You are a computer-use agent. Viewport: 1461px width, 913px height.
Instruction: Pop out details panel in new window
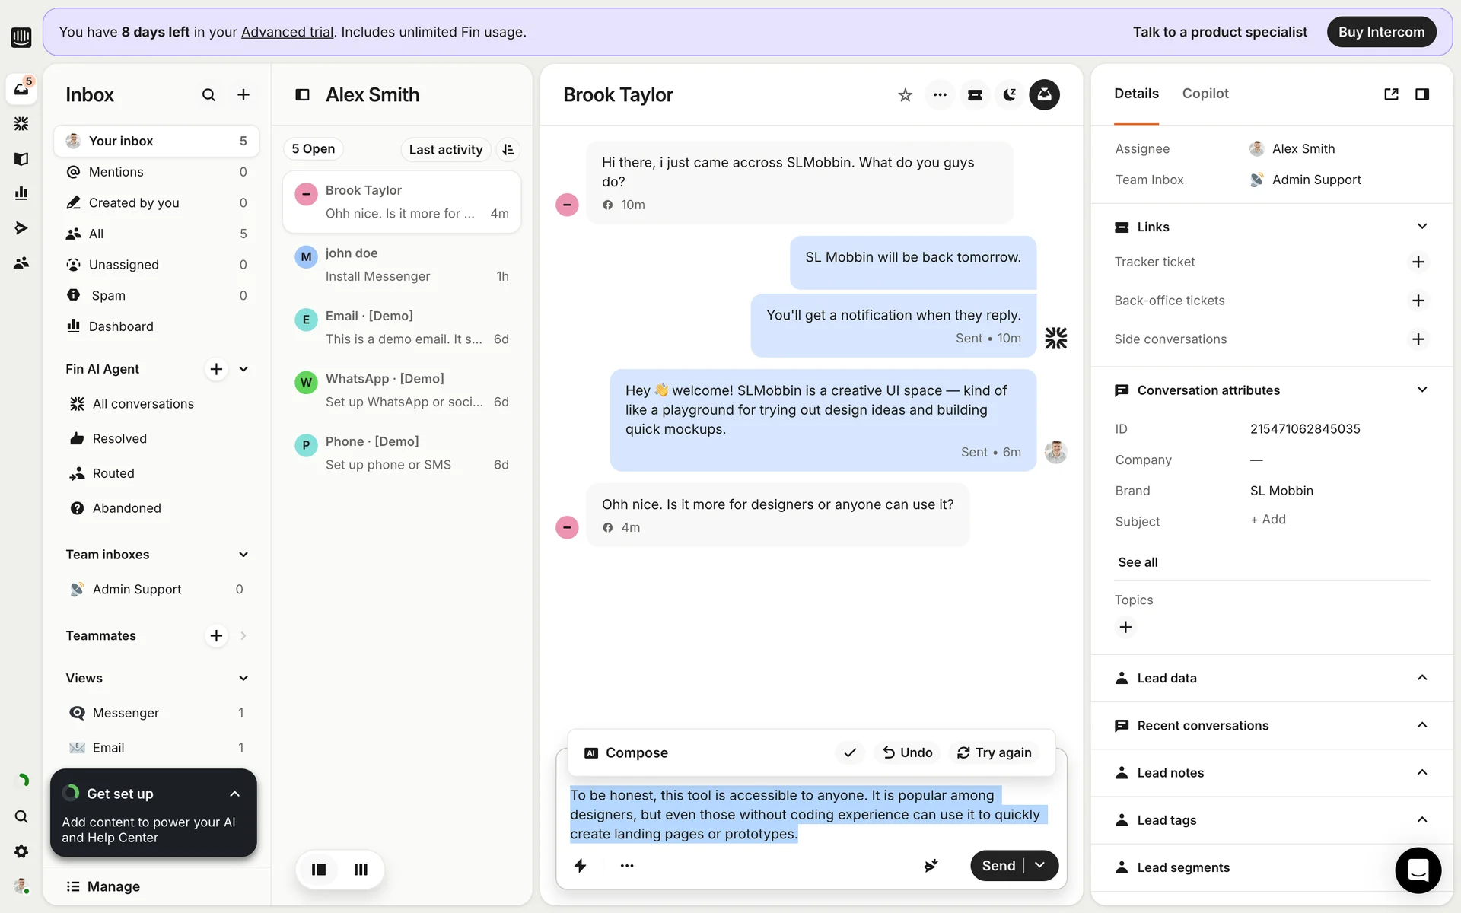[1391, 94]
